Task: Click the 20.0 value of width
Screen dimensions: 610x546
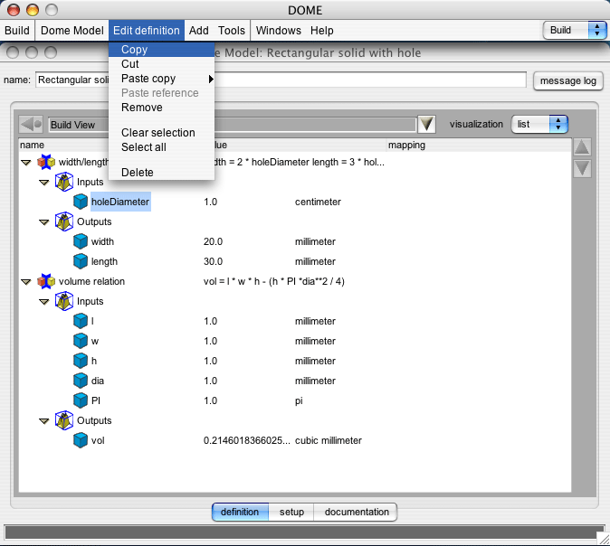Action: [x=213, y=241]
